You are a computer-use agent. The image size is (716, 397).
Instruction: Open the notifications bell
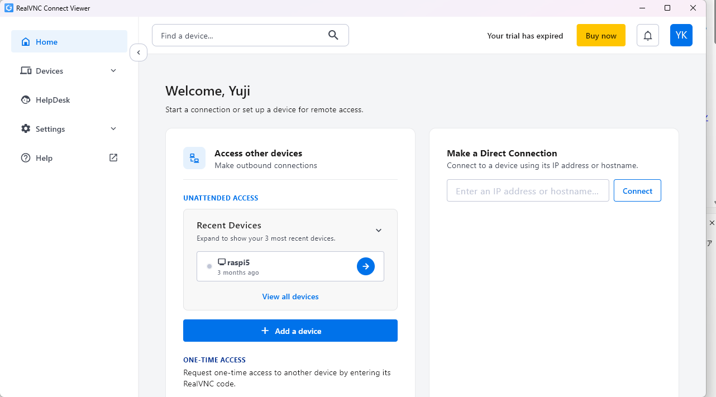pyautogui.click(x=648, y=35)
